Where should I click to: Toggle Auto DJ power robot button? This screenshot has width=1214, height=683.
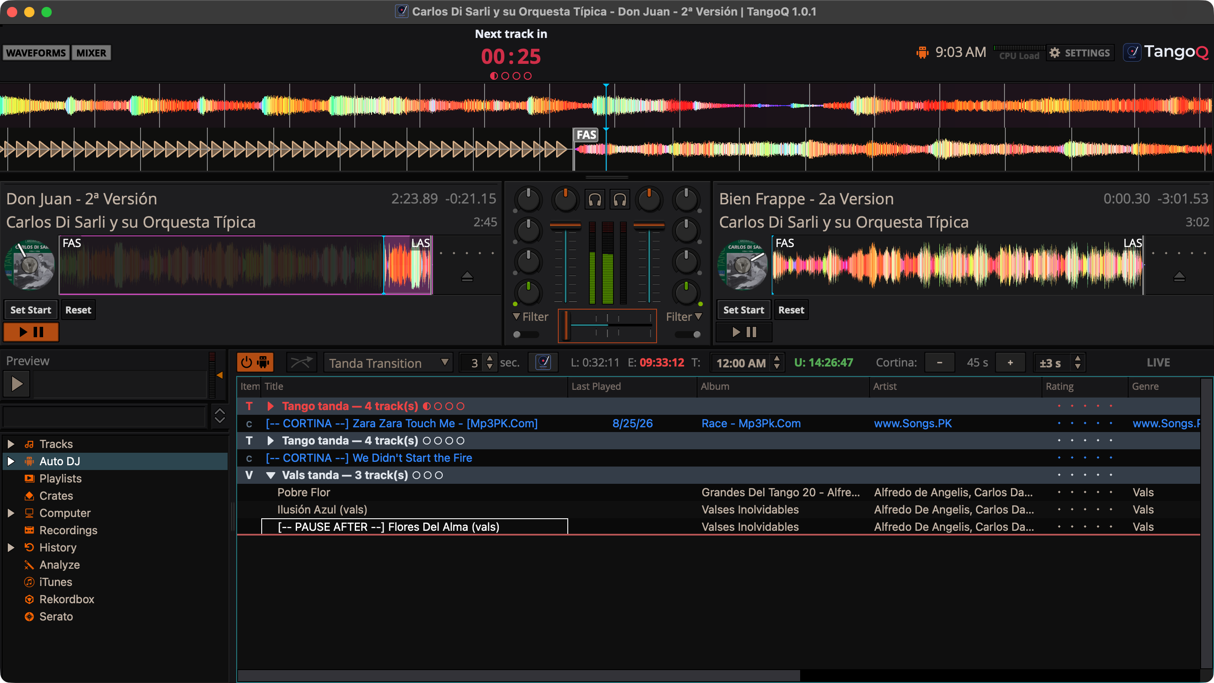pos(255,363)
